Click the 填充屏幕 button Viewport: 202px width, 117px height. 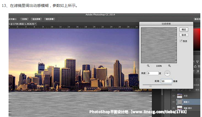point(50,19)
